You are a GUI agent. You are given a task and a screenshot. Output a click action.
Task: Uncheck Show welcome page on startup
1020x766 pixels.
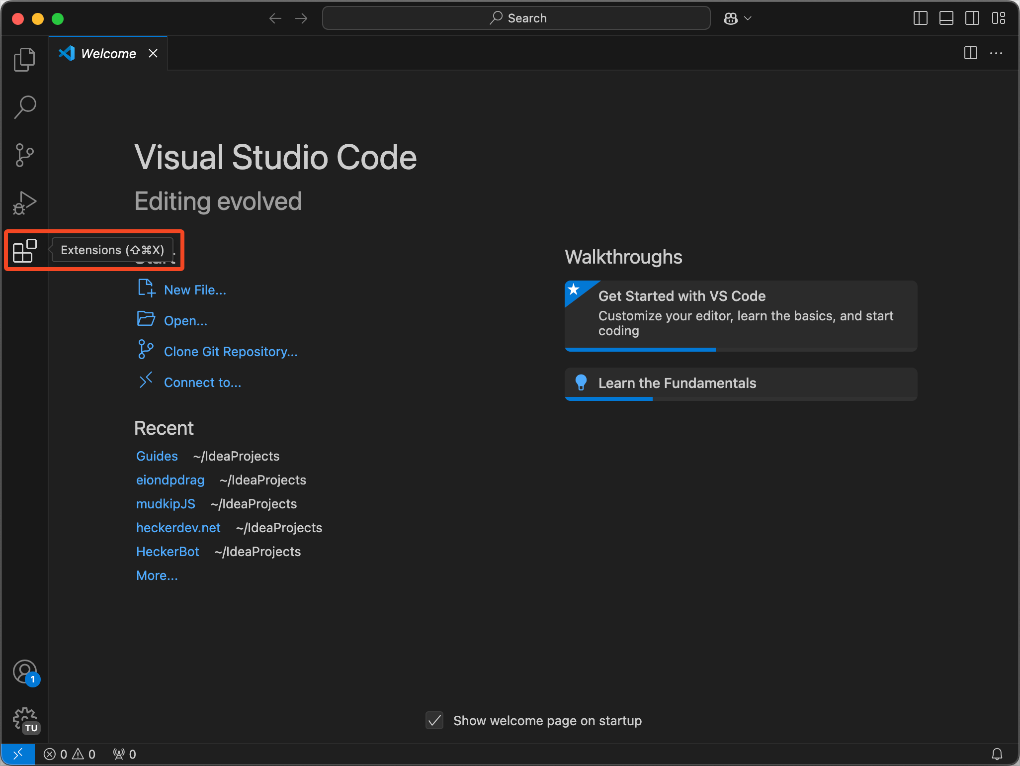434,720
